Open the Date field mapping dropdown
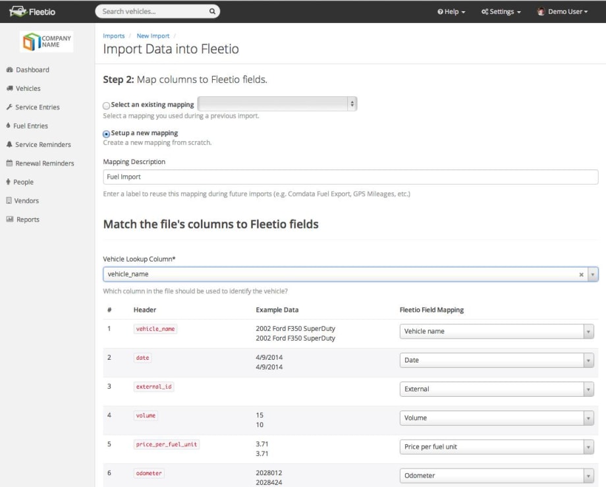606x487 pixels. pos(587,360)
